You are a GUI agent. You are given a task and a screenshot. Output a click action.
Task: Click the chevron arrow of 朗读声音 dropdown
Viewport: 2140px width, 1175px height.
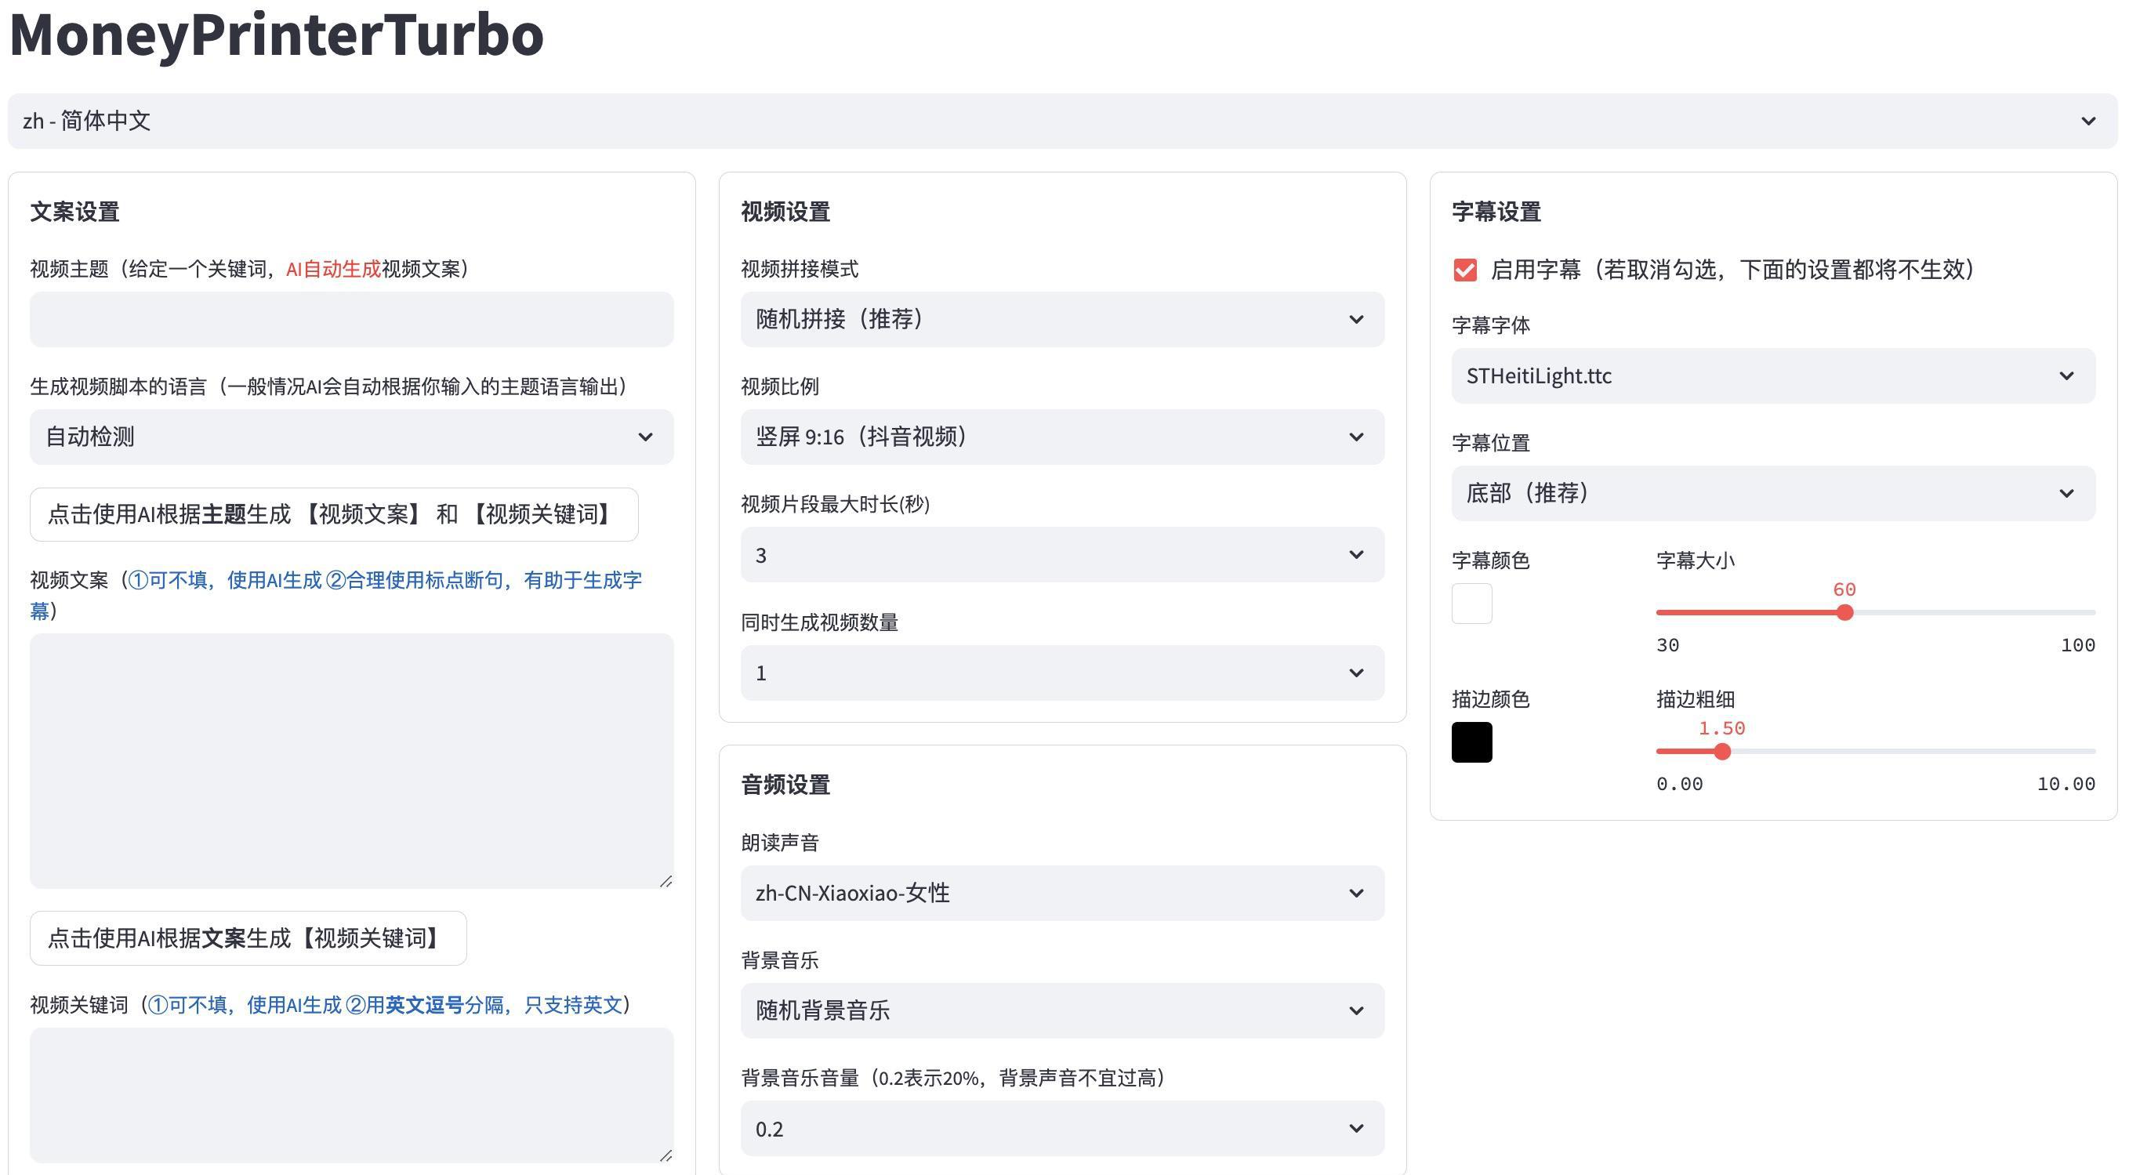pyautogui.click(x=1357, y=894)
